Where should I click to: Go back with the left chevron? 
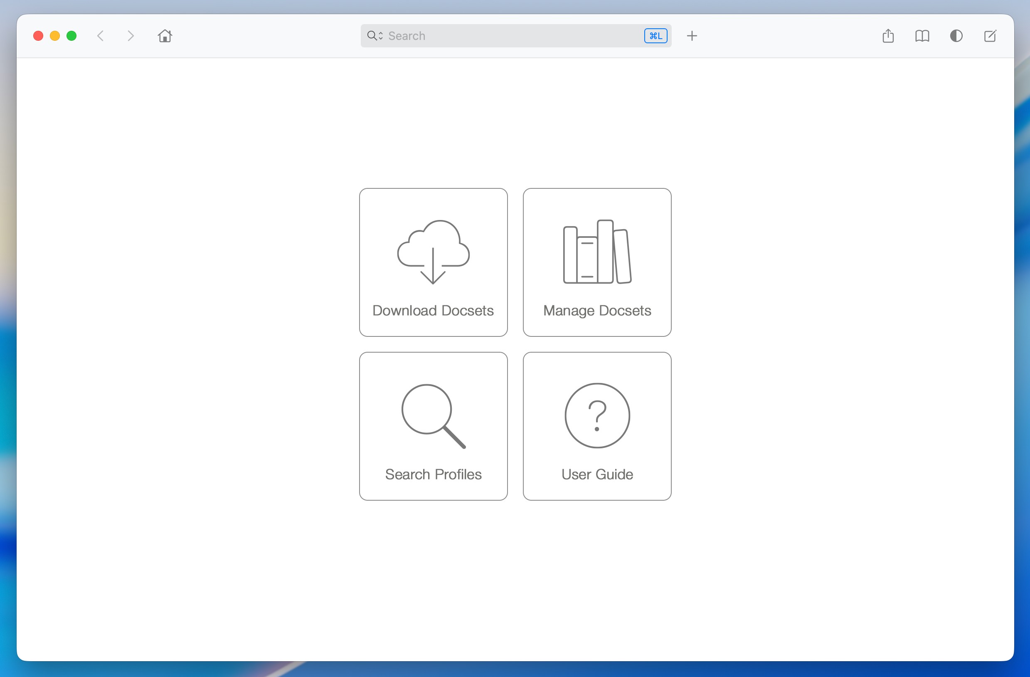pyautogui.click(x=101, y=36)
